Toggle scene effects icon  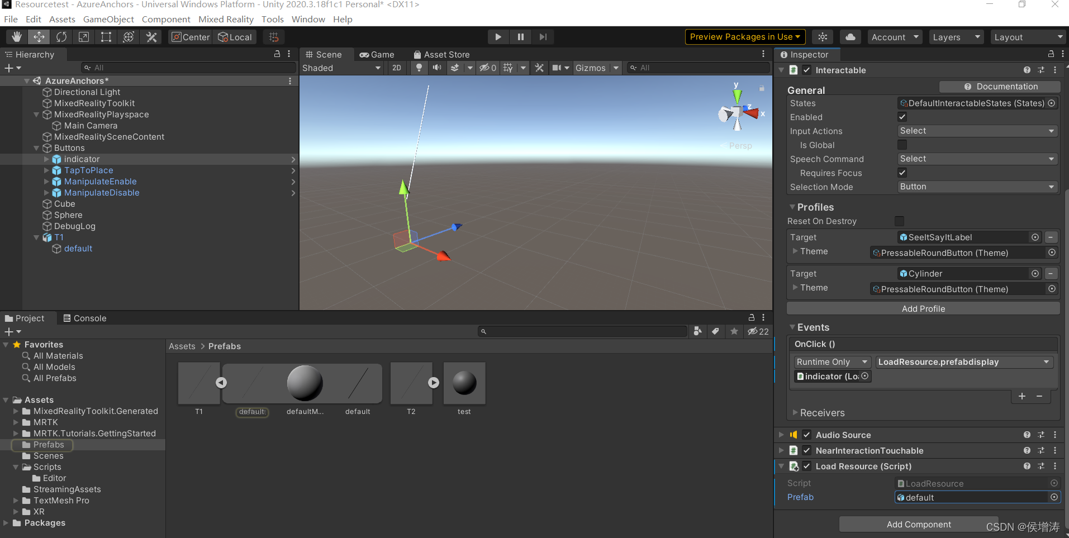click(x=455, y=68)
